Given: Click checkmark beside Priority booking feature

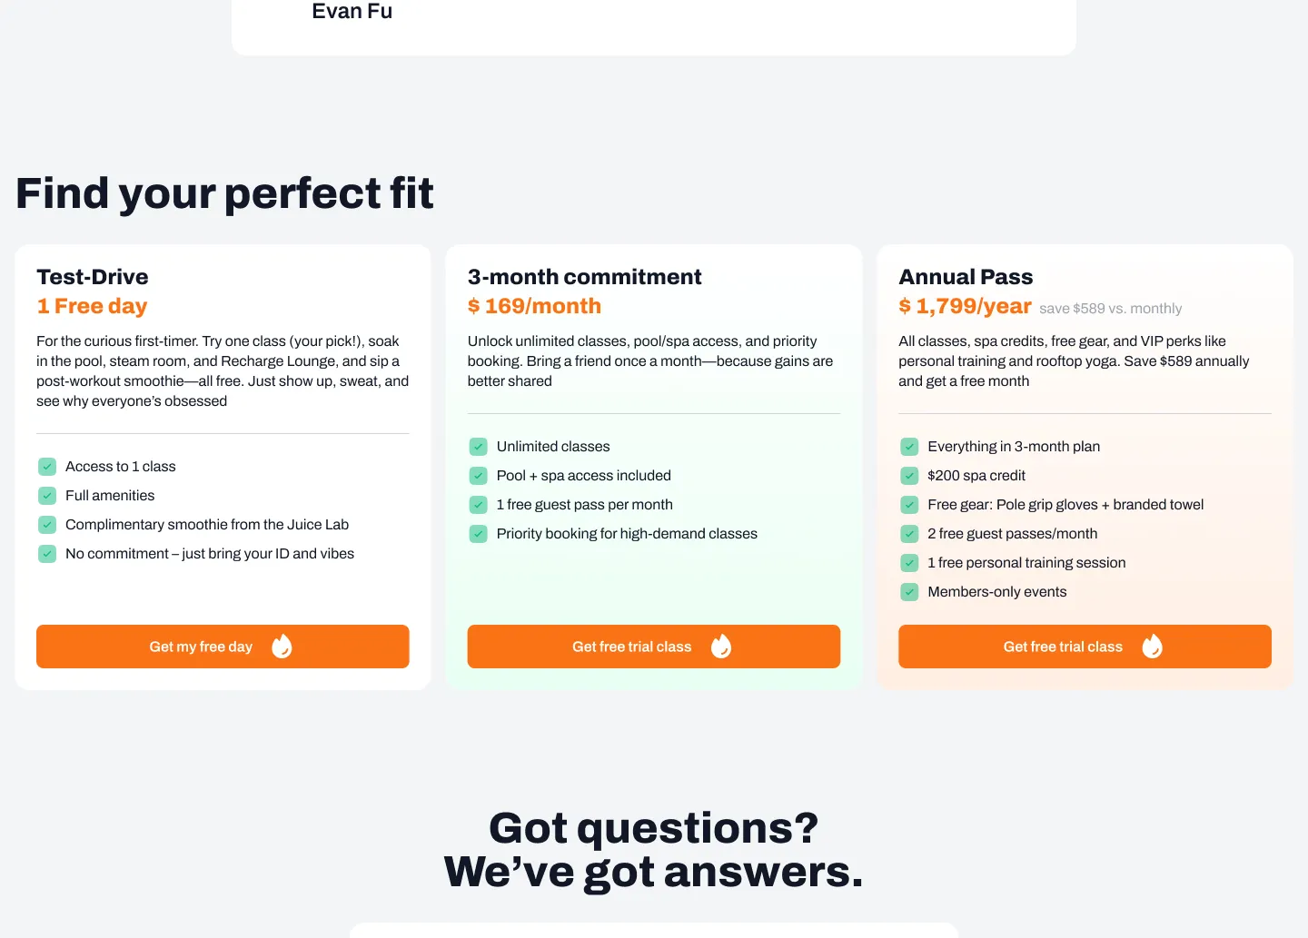Looking at the screenshot, I should point(479,534).
